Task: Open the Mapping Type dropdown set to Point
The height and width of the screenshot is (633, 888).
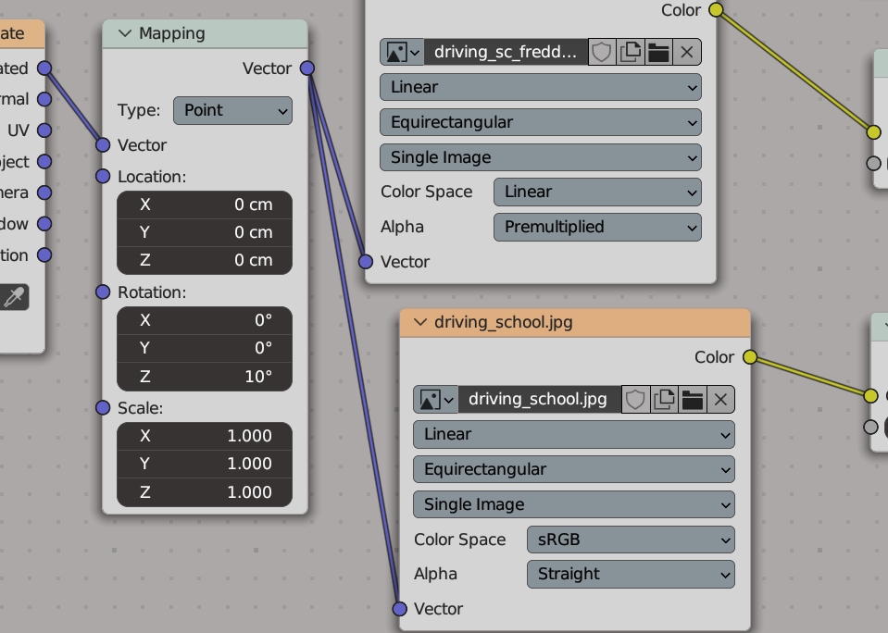Action: (232, 110)
